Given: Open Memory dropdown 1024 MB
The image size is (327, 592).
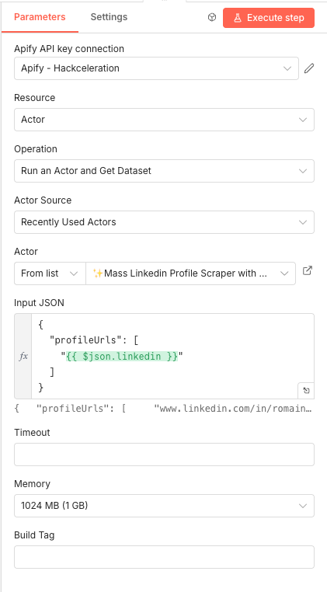Looking at the screenshot, I should pyautogui.click(x=164, y=506).
